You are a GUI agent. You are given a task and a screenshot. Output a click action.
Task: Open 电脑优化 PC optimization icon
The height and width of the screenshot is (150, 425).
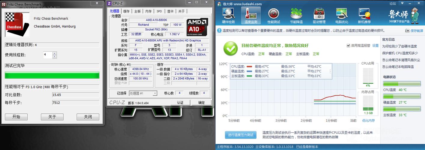click(x=342, y=16)
